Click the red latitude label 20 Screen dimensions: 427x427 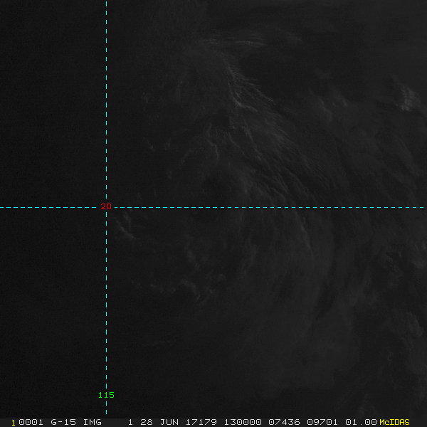pos(106,206)
